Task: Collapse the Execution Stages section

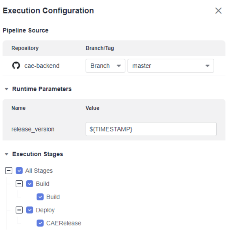Action: pyautogui.click(x=7, y=154)
